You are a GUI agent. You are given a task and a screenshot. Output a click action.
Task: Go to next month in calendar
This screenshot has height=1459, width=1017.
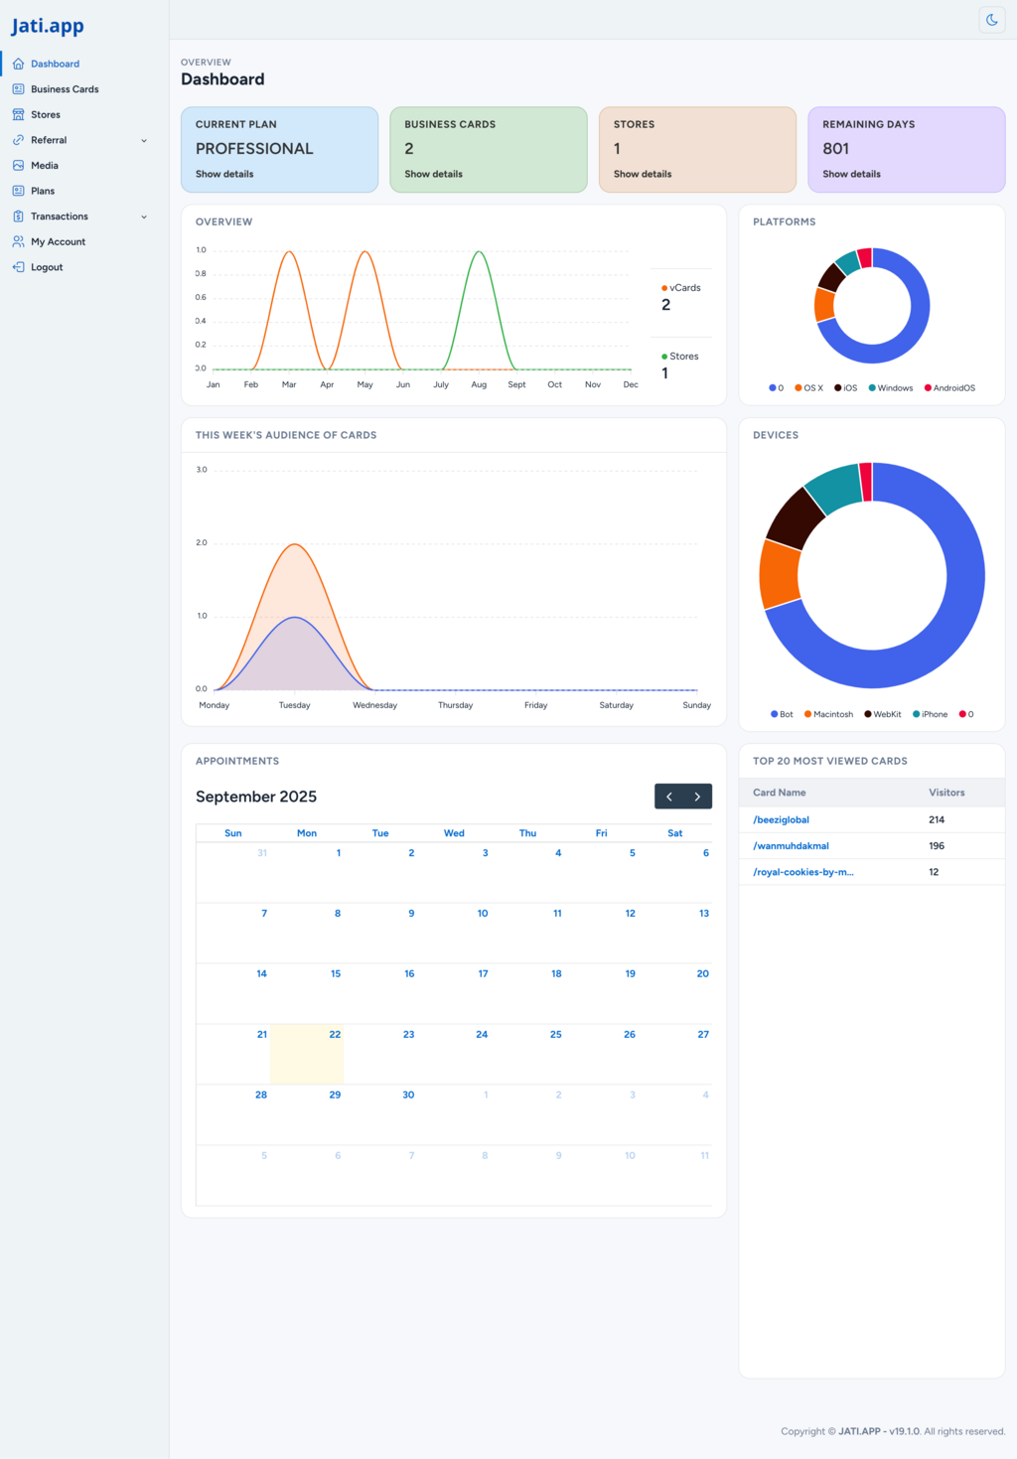tap(697, 797)
